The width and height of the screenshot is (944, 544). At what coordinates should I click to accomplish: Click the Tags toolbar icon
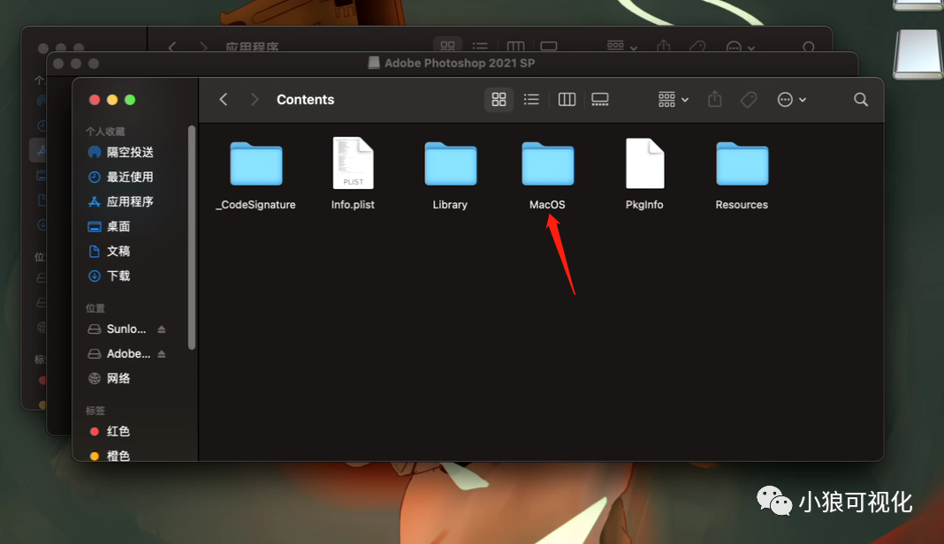[x=749, y=99]
